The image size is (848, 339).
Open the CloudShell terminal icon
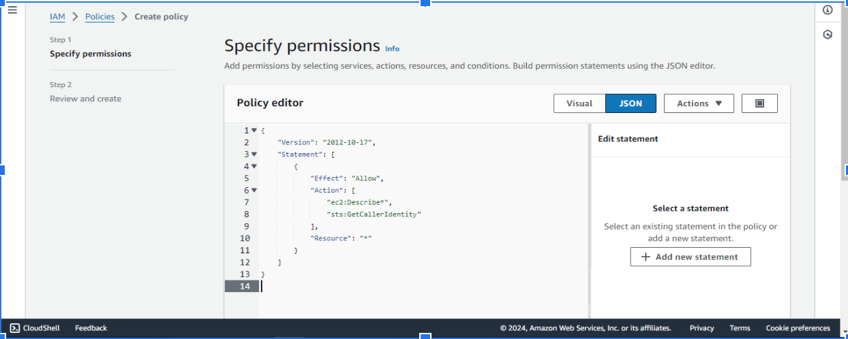(14, 328)
